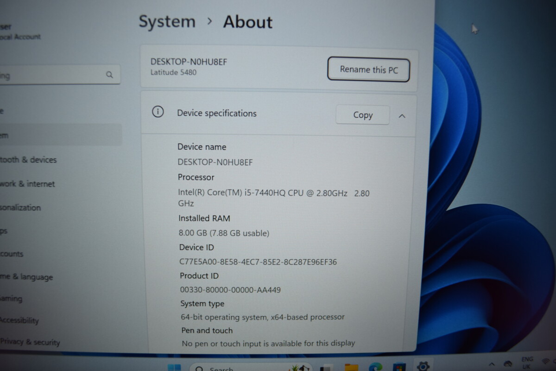Copy the device specifications
556x371 pixels.
[362, 115]
